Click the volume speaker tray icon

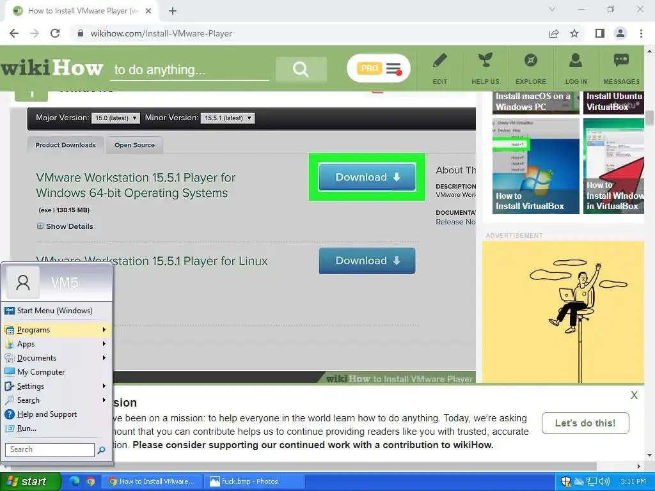point(604,481)
